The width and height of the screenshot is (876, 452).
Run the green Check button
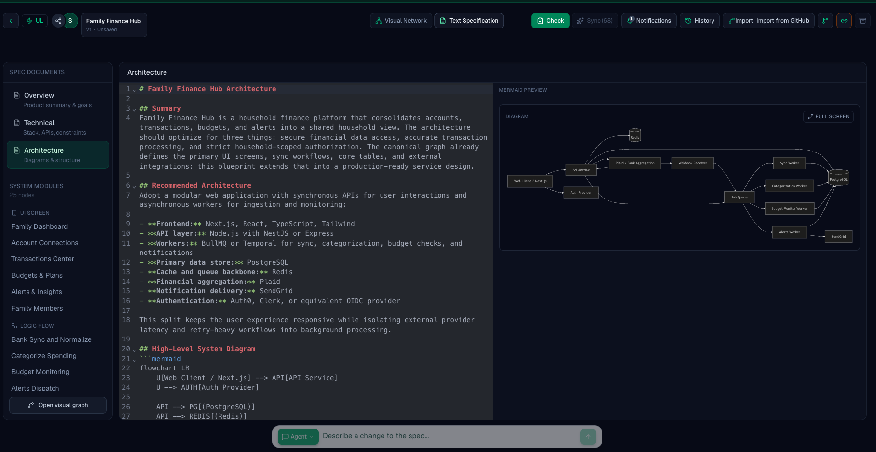550,21
